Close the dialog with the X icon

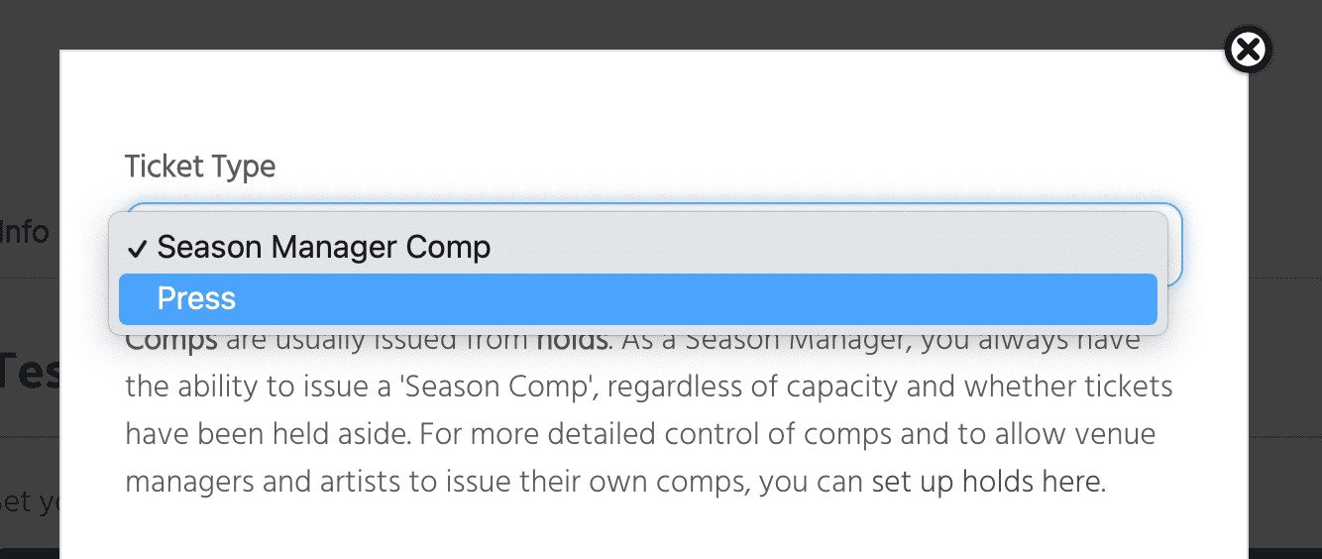[1249, 50]
